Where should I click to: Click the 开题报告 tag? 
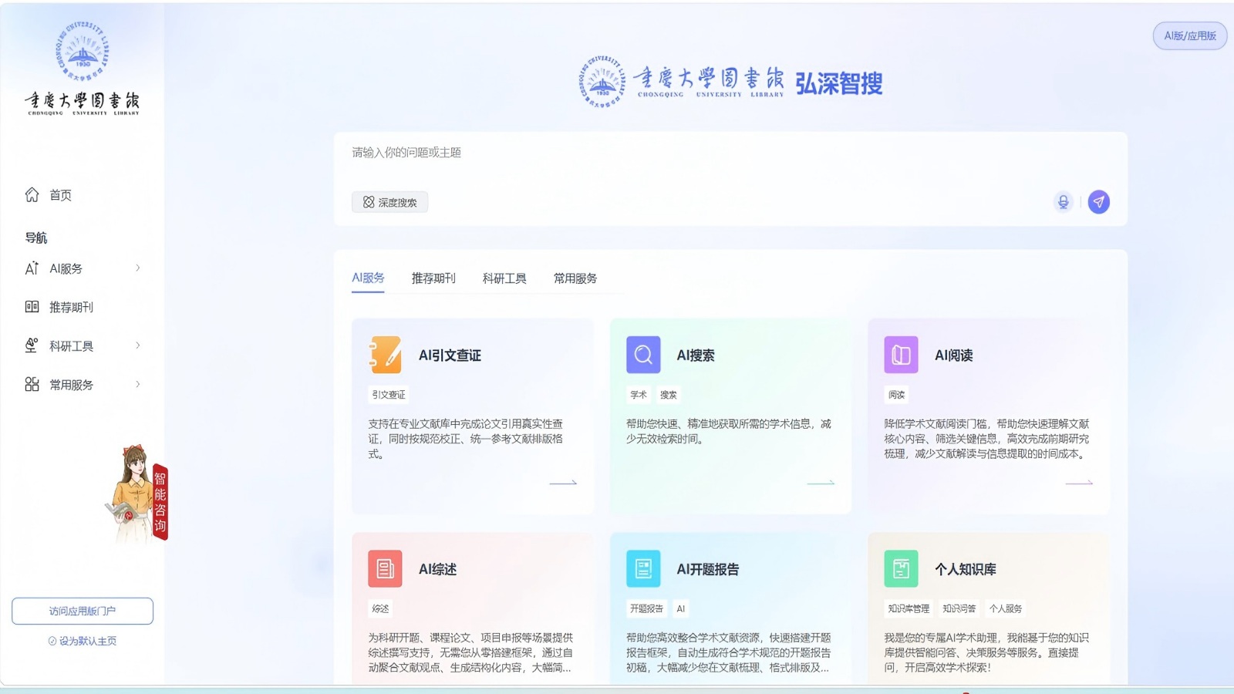[646, 608]
